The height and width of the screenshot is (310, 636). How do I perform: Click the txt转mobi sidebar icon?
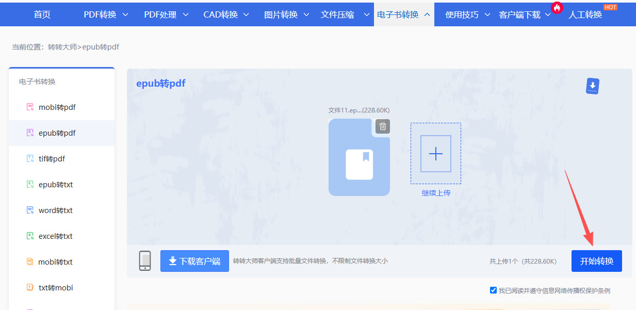30,288
